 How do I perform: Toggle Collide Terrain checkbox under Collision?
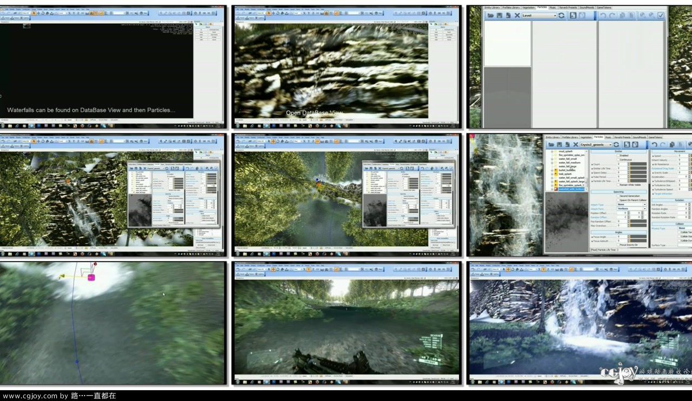click(680, 232)
